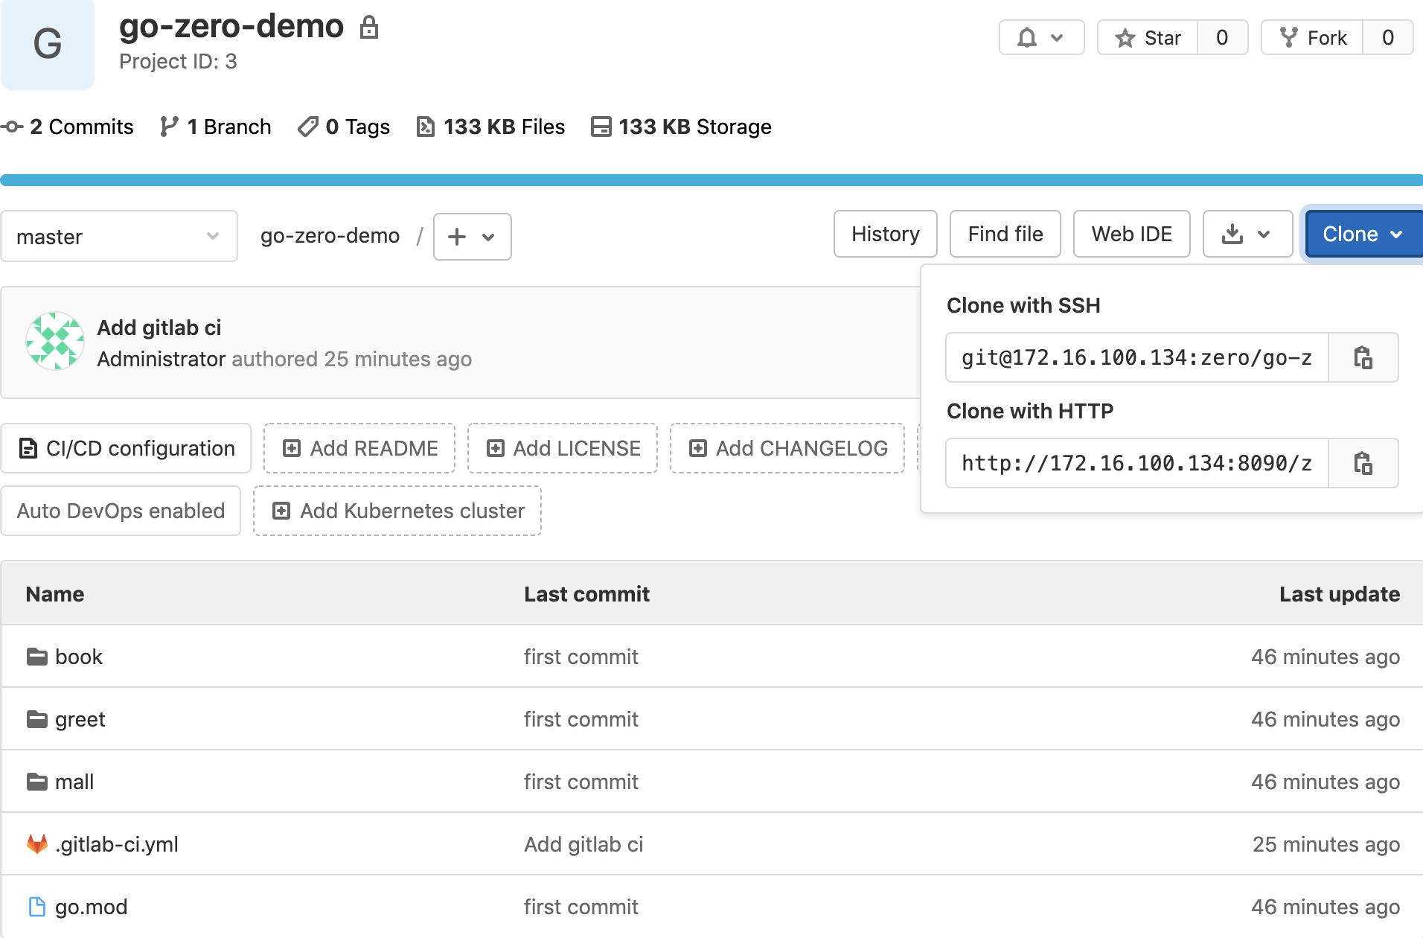Viewport: 1423px width, 938px height.
Task: Open the Add gitlab ci commit title
Action: click(159, 328)
